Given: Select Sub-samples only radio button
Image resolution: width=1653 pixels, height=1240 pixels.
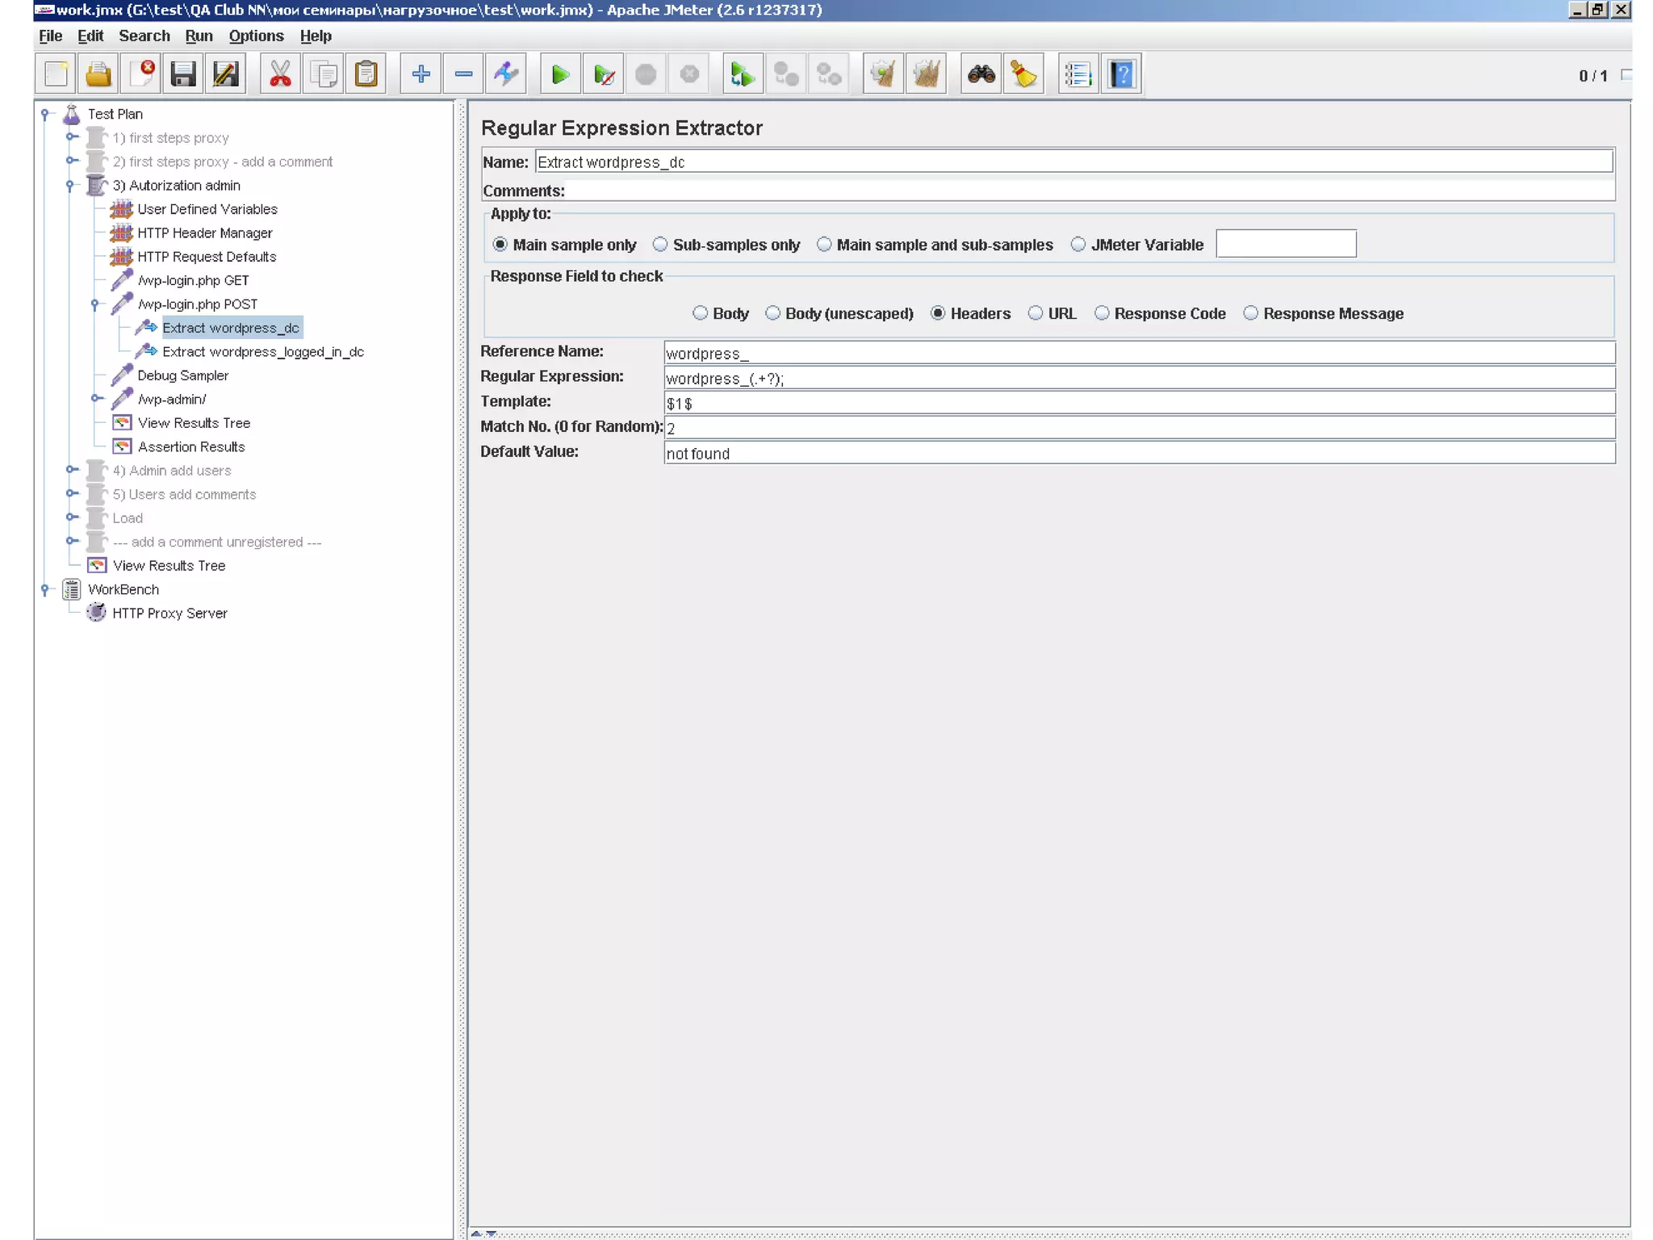Looking at the screenshot, I should [x=660, y=245].
